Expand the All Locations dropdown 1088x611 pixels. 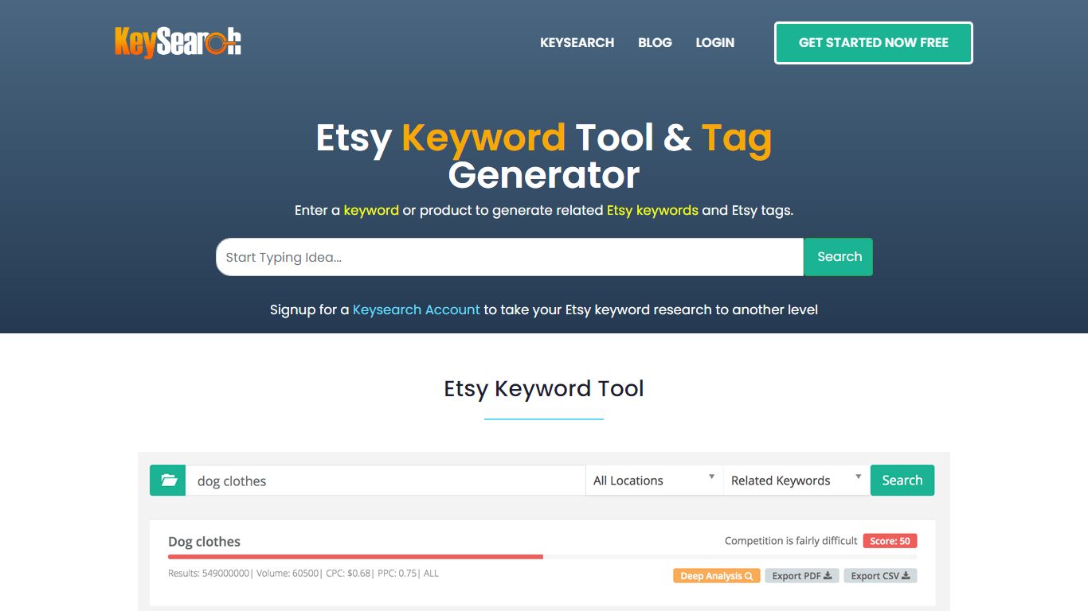pos(654,481)
